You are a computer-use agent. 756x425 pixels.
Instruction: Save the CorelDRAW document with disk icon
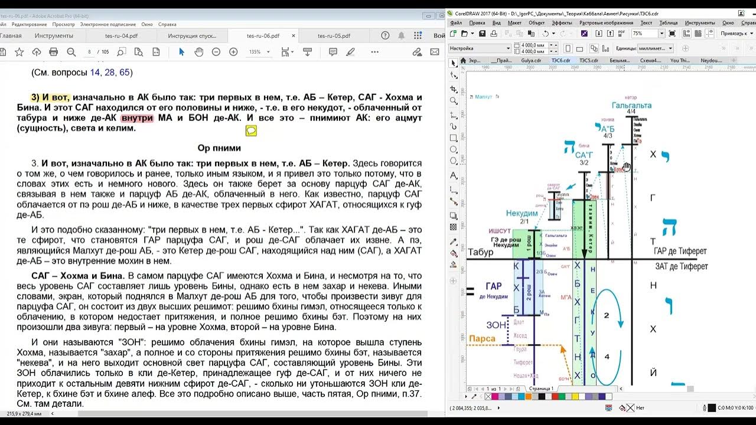click(483, 34)
